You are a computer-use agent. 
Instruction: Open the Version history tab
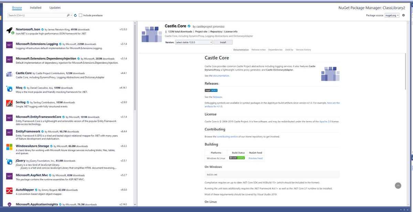tap(303, 50)
